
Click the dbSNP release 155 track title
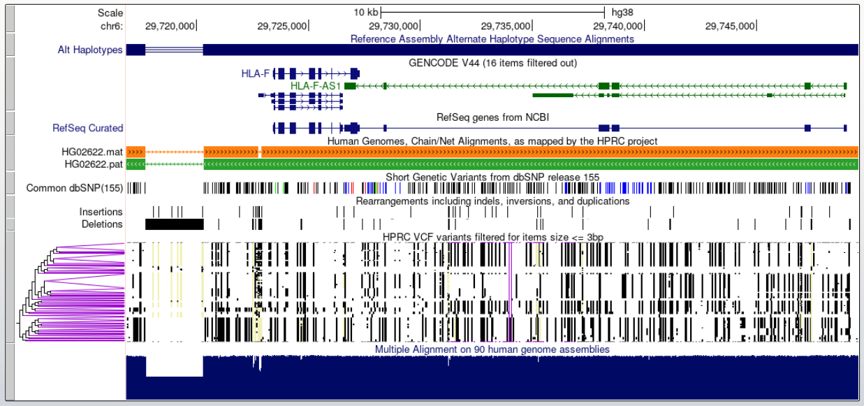tap(492, 177)
